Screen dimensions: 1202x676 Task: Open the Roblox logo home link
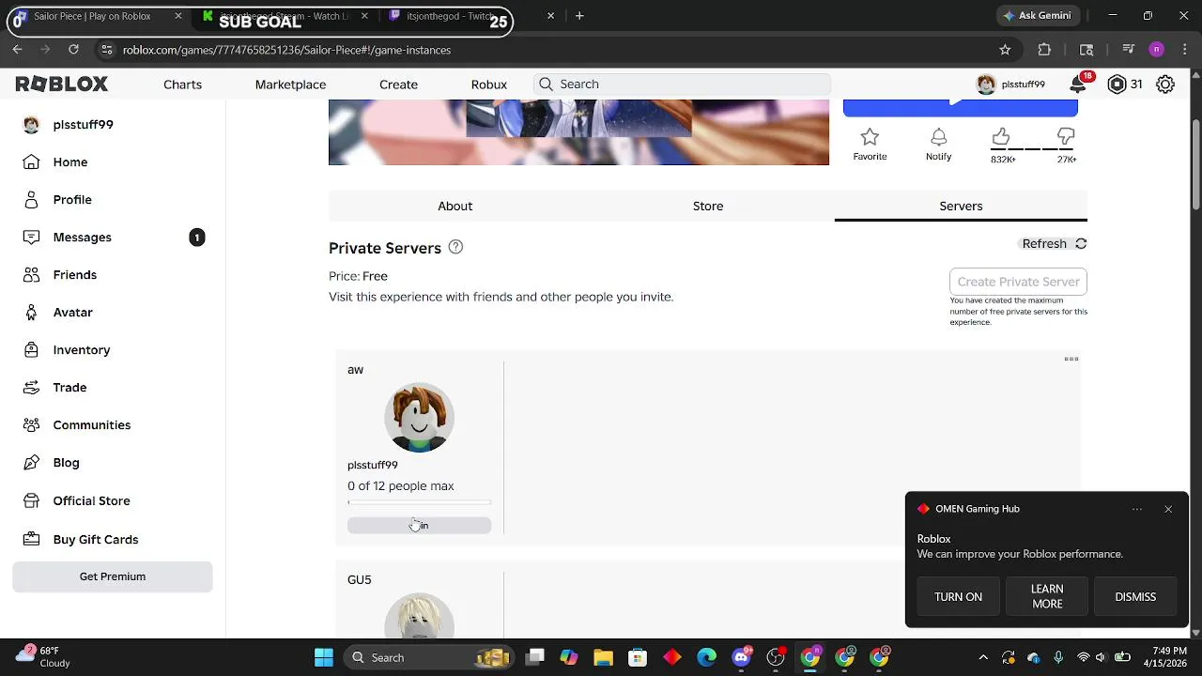(x=62, y=84)
